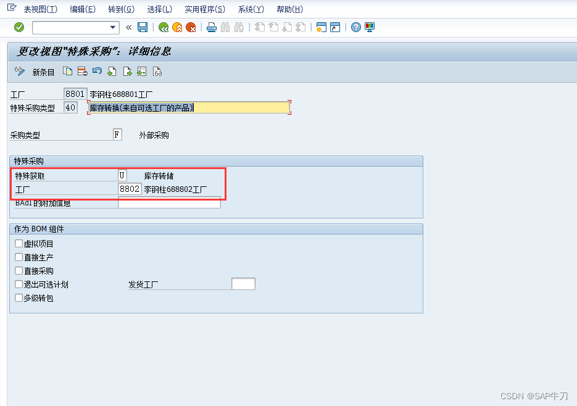Open the SAP window menu icon at top-left
The image size is (577, 406).
coord(12,7)
